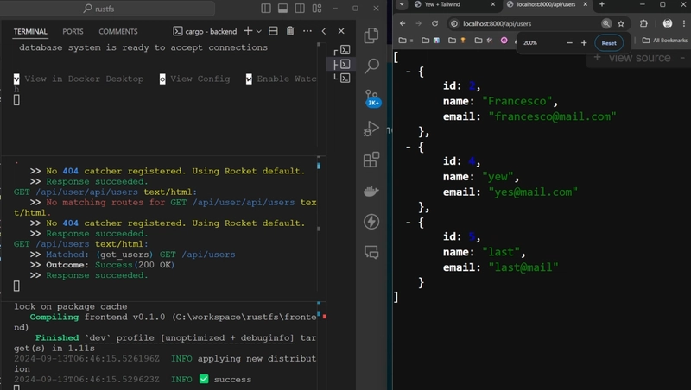Open a new browser tab
This screenshot has width=691, height=390.
[x=601, y=4]
